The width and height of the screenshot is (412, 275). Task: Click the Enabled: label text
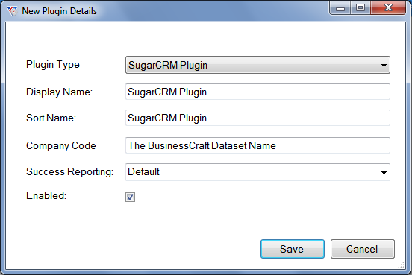[46, 195]
